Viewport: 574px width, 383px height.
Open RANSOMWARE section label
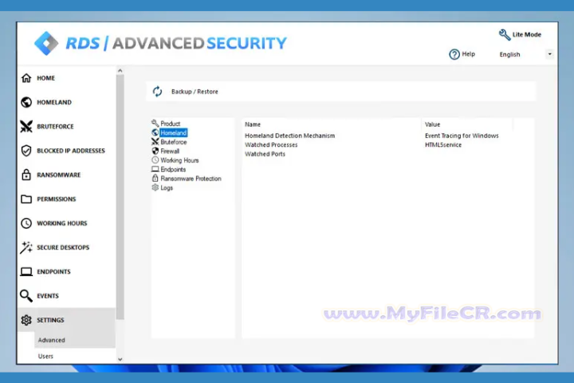(58, 175)
